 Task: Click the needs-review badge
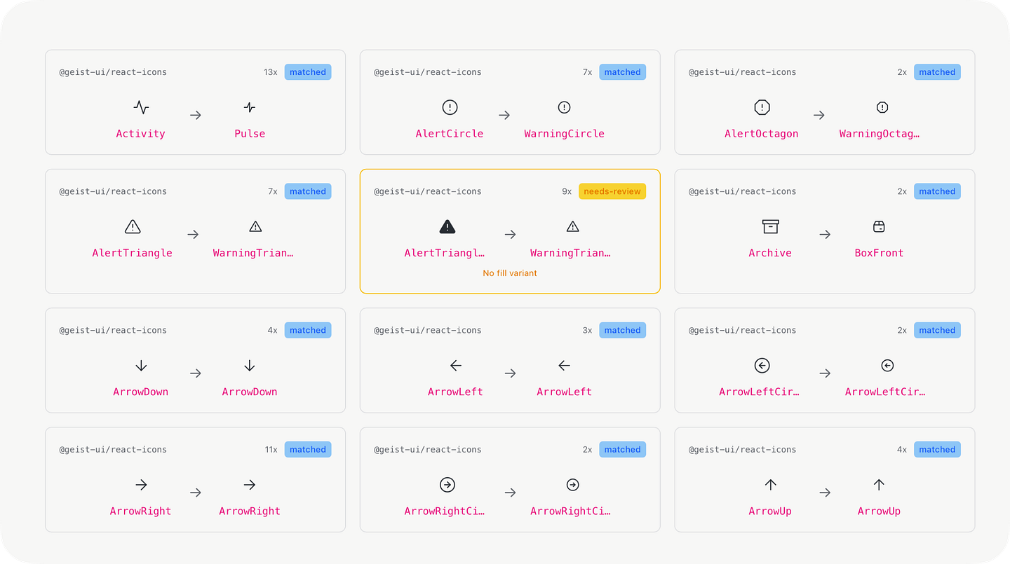(612, 191)
